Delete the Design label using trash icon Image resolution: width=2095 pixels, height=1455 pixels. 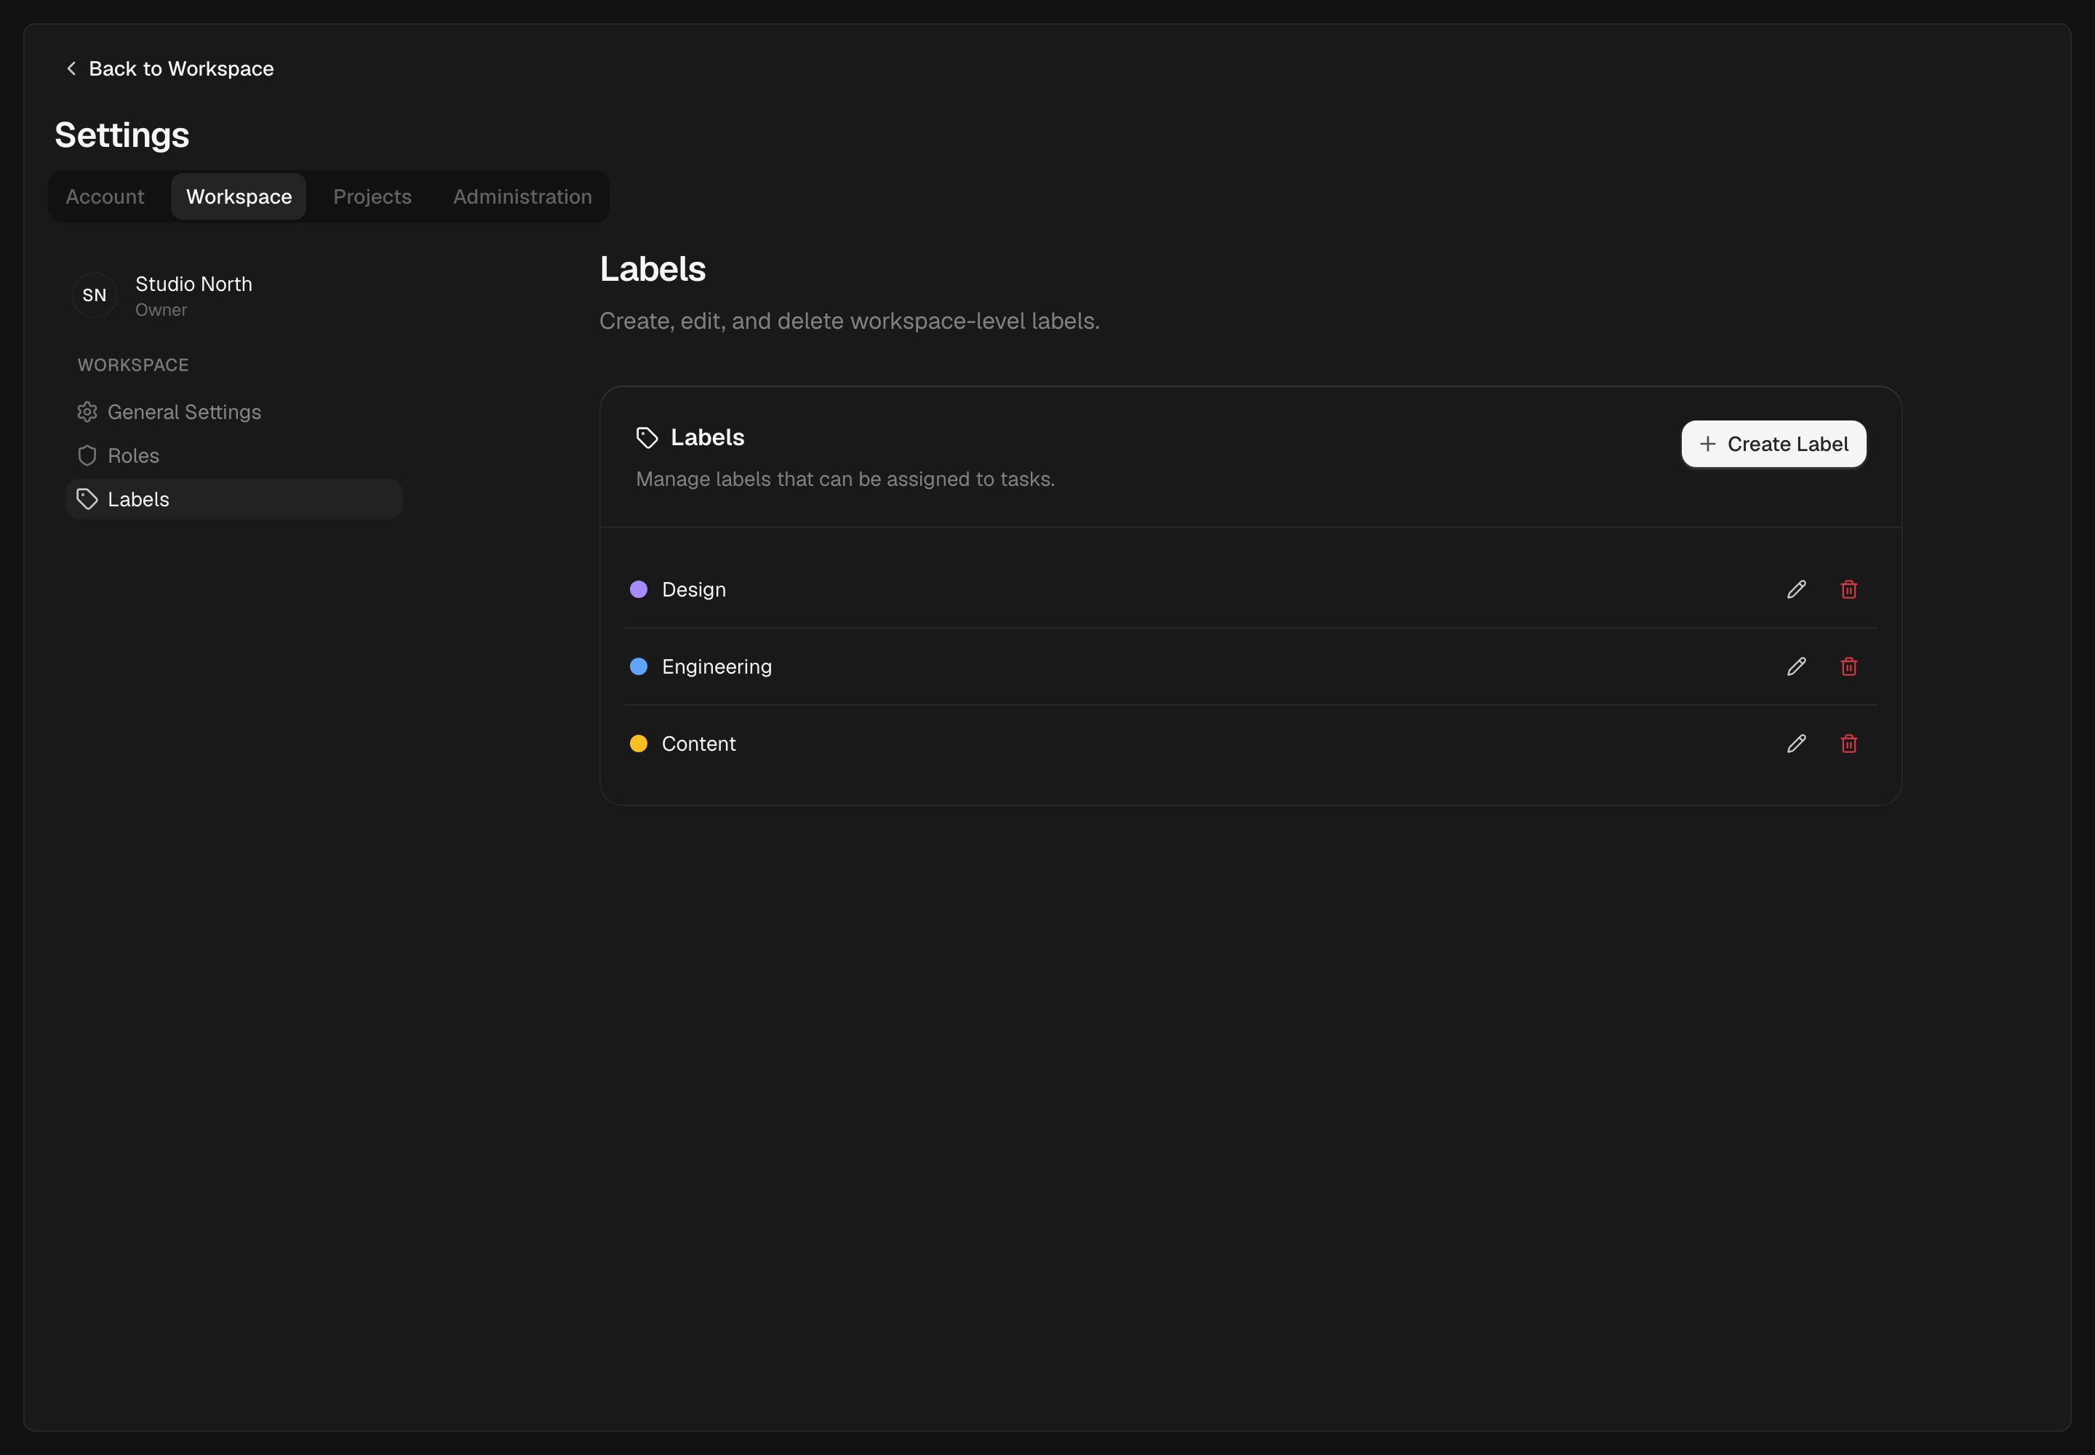click(1849, 589)
